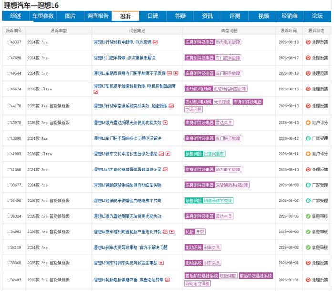Image resolution: width=334 pixels, height=291 pixels.
Task: Click orange 用户评分 icon for complaint 1741903
Action: [x=308, y=154]
